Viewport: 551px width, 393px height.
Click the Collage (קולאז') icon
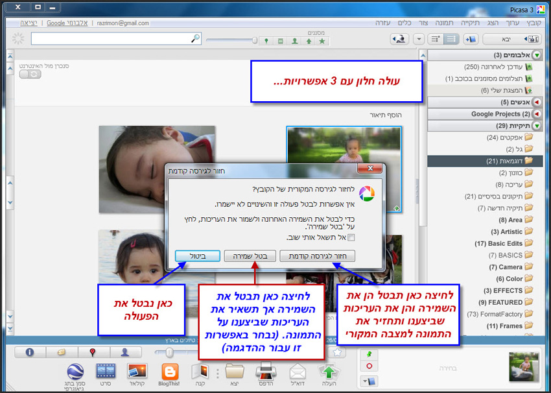click(137, 372)
